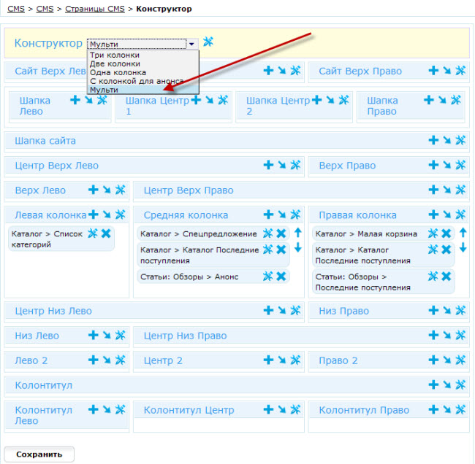
Task: Delete 'Каталог > Малая корзина' block
Action: click(x=446, y=233)
